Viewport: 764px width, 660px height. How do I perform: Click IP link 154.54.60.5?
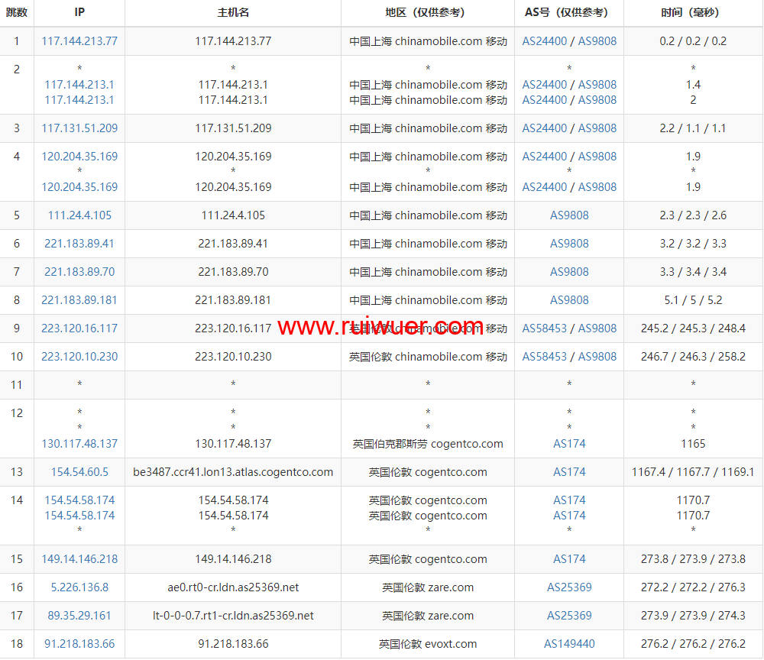click(79, 472)
